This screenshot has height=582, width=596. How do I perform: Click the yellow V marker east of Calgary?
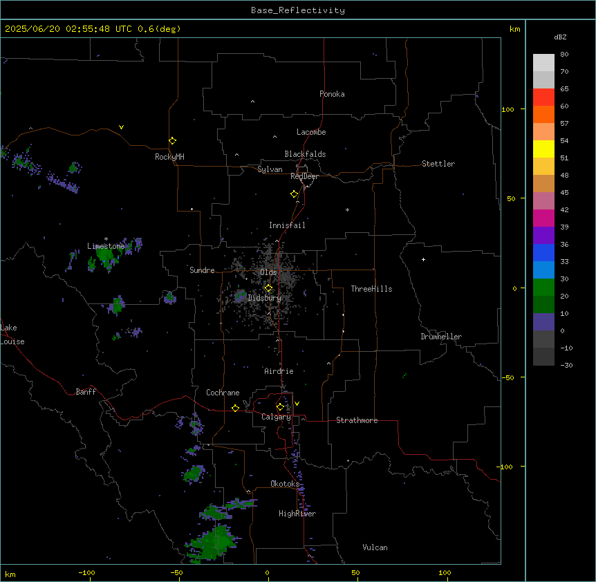297,404
